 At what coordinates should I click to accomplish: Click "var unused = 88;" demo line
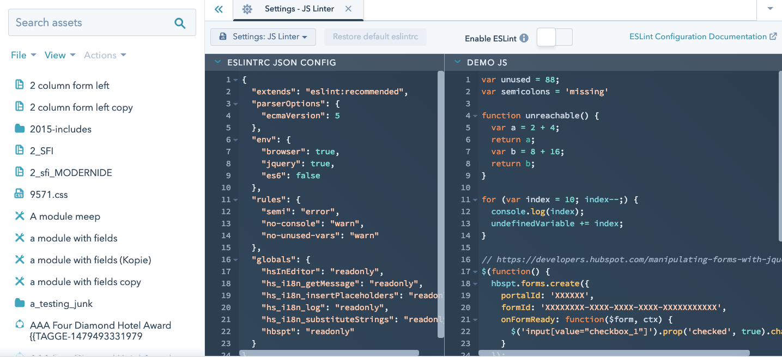pos(520,80)
